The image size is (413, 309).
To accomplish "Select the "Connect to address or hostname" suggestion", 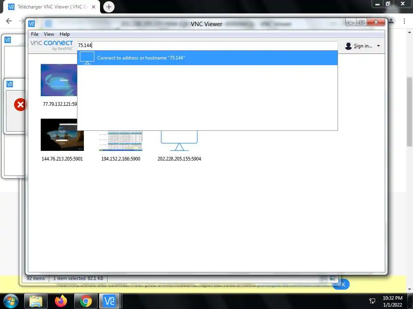I will pyautogui.click(x=207, y=58).
